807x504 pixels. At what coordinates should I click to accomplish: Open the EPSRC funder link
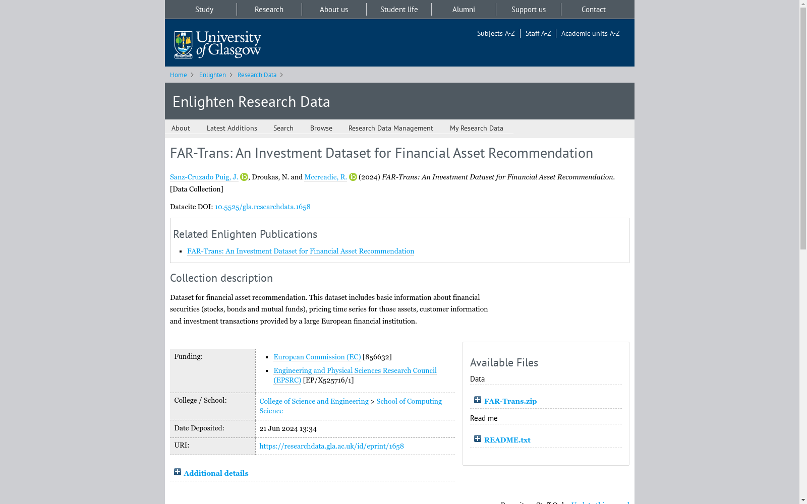pos(355,375)
